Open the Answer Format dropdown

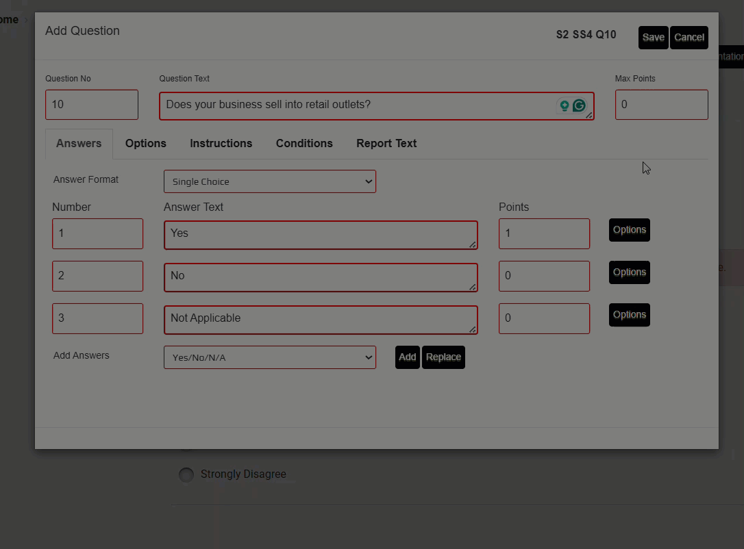pos(269,181)
